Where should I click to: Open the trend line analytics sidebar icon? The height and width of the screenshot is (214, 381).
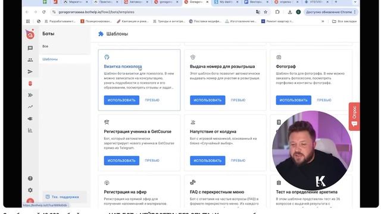30,107
